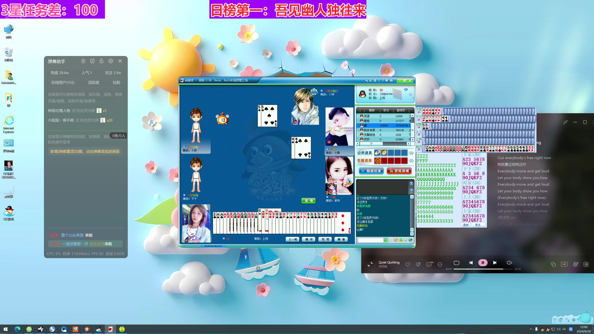Toggle desktop lyrics 词 icon

click(586, 264)
